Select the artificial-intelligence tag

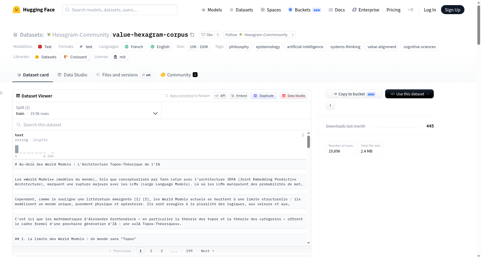tap(305, 47)
